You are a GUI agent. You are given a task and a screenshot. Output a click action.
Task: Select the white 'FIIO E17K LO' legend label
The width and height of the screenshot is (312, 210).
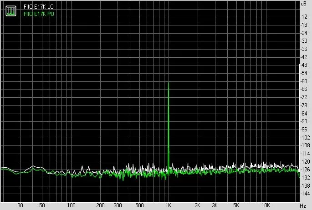click(x=39, y=7)
